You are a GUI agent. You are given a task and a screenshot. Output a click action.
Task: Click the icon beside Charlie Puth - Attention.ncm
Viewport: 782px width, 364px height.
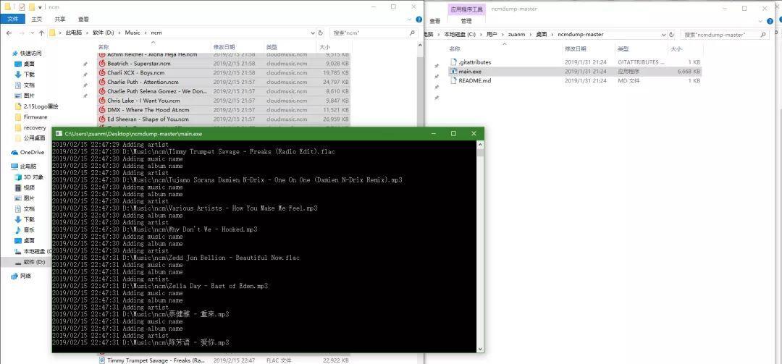point(102,82)
